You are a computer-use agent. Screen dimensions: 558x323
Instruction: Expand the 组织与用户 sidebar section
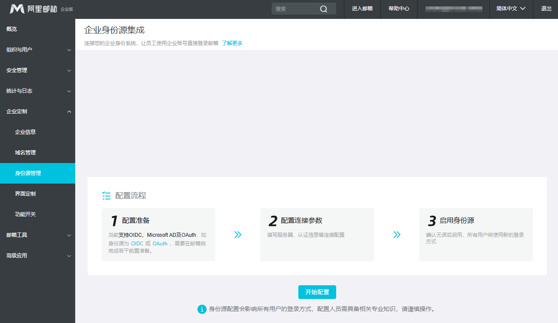pos(37,50)
